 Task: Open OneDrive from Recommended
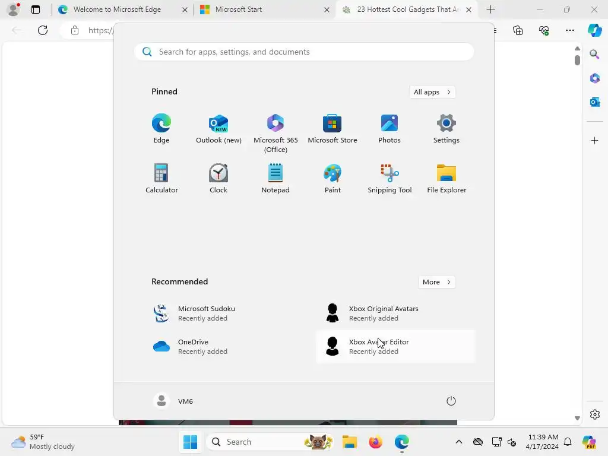point(225,347)
